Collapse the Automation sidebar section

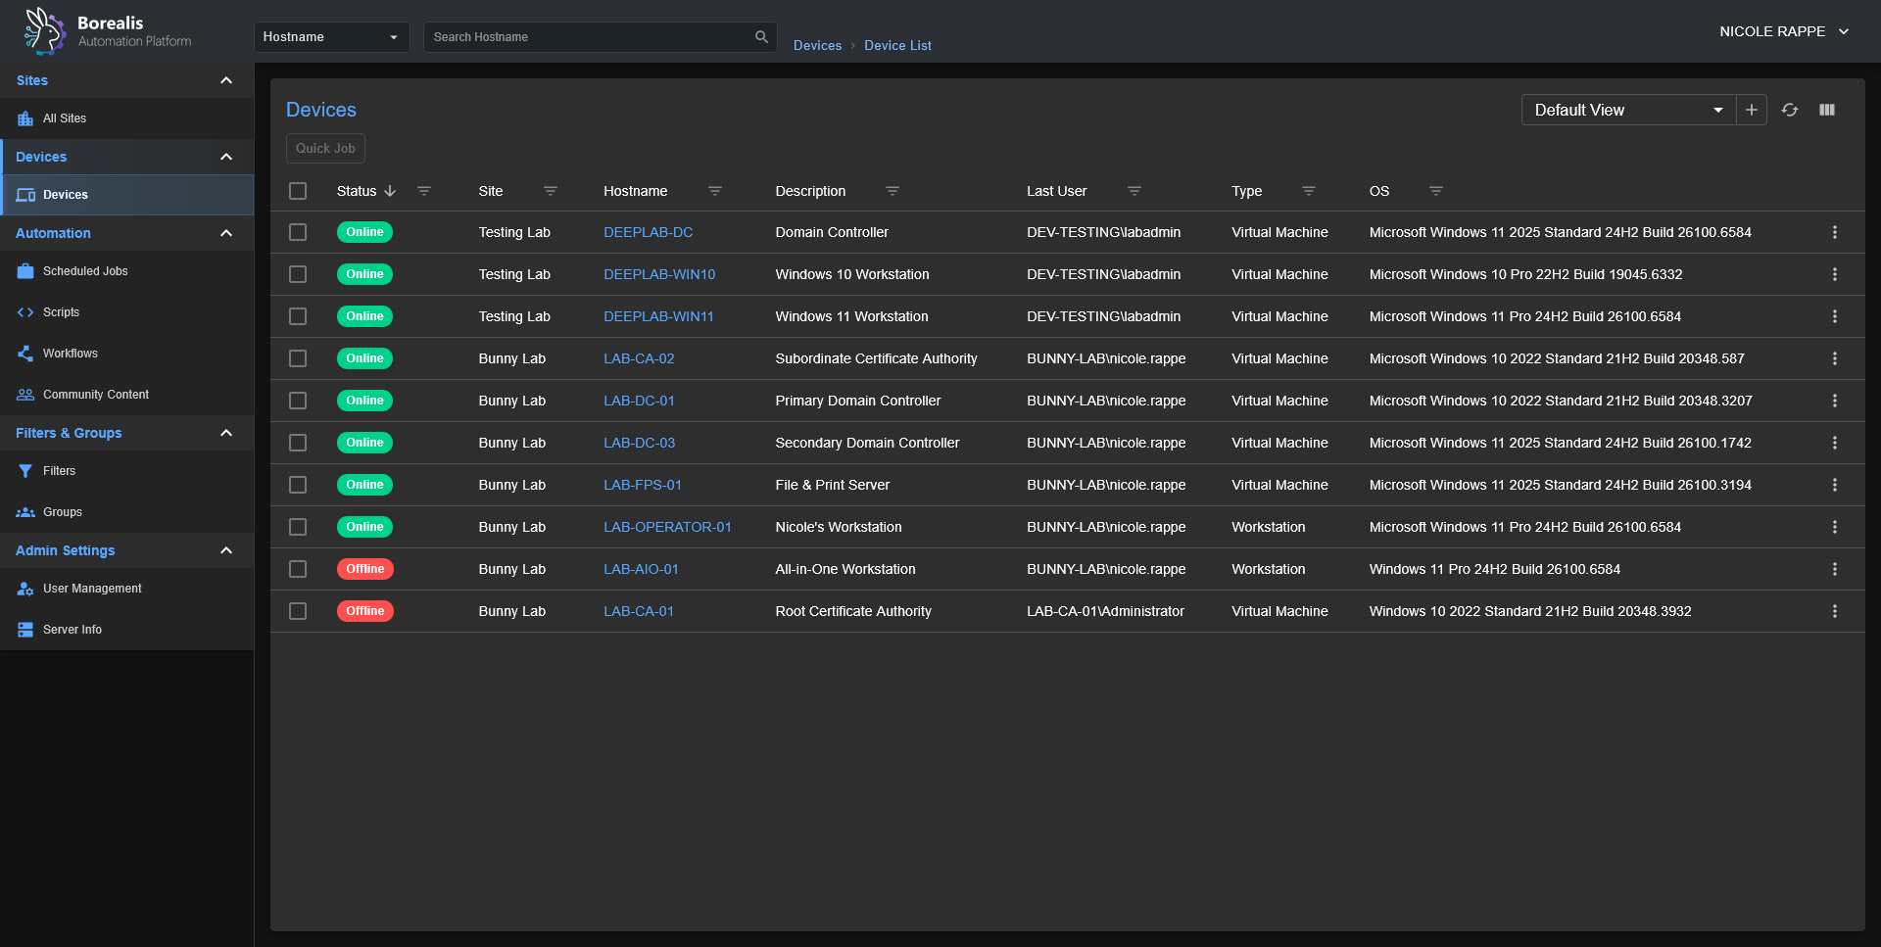tap(226, 233)
